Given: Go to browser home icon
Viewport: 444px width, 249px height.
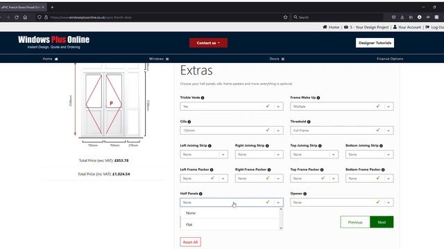Looking at the screenshot, I should (25, 17).
